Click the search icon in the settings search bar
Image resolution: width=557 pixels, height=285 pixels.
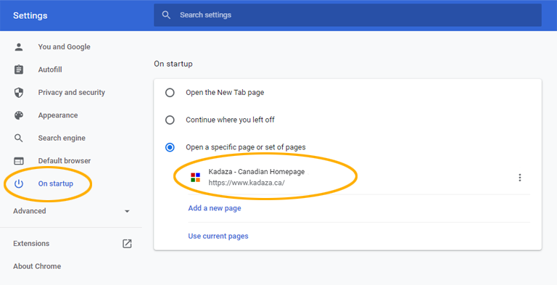[166, 15]
